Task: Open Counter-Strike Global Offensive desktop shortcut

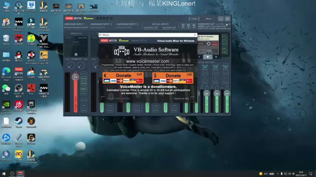Action: (43, 57)
